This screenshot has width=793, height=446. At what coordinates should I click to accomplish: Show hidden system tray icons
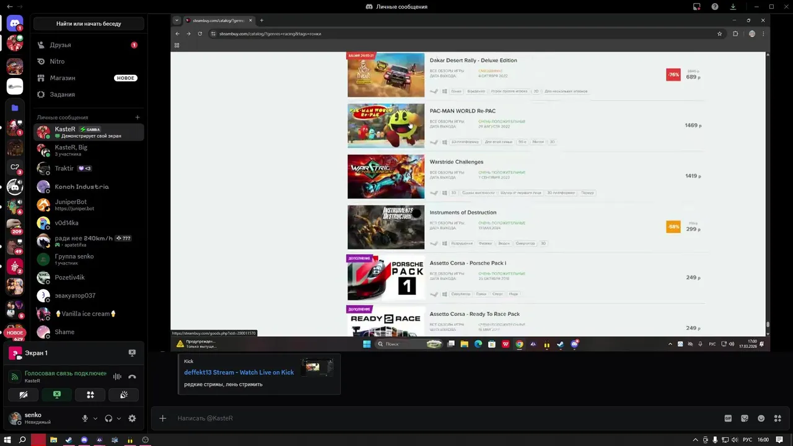[695, 440]
